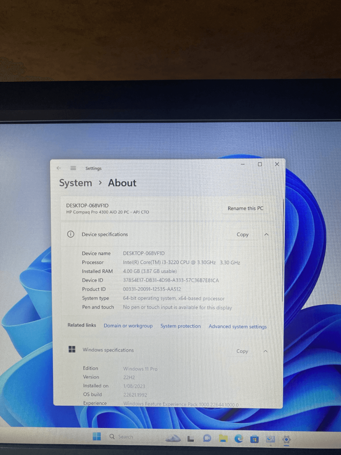Click the HP Compaq Pro 4300 AiO model text
This screenshot has width=341, height=455.
[x=107, y=212]
